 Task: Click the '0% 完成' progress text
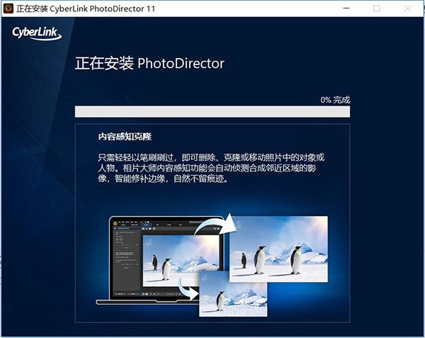click(335, 100)
